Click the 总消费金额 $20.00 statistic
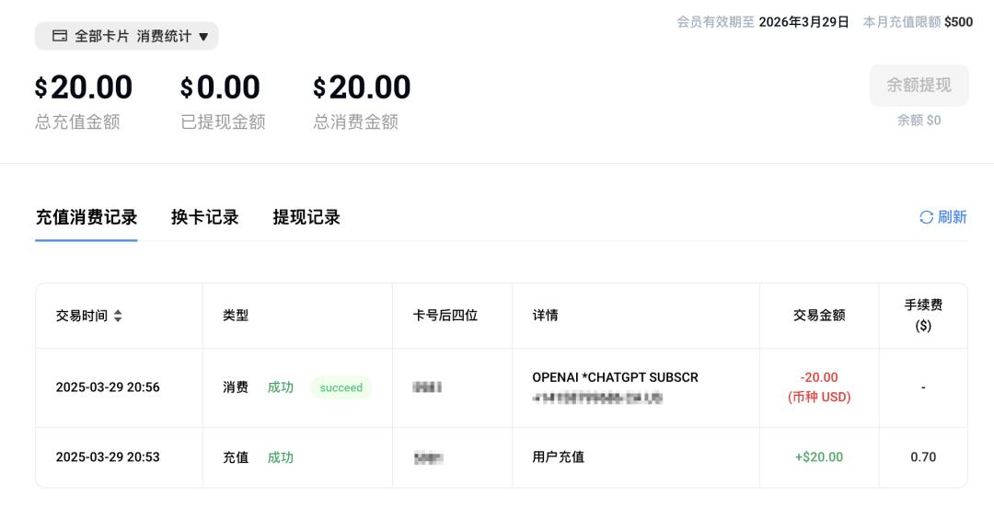This screenshot has width=994, height=508. [x=362, y=88]
